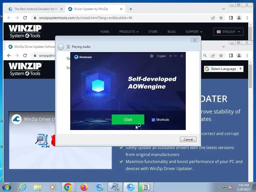Viewport: 256px width, 192px height.
Task: Share the page in lower Chrome window
Action: click(x=213, y=55)
